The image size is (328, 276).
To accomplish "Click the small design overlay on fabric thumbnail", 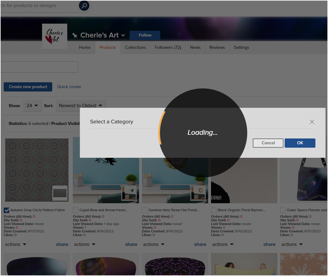I will point(60,193).
